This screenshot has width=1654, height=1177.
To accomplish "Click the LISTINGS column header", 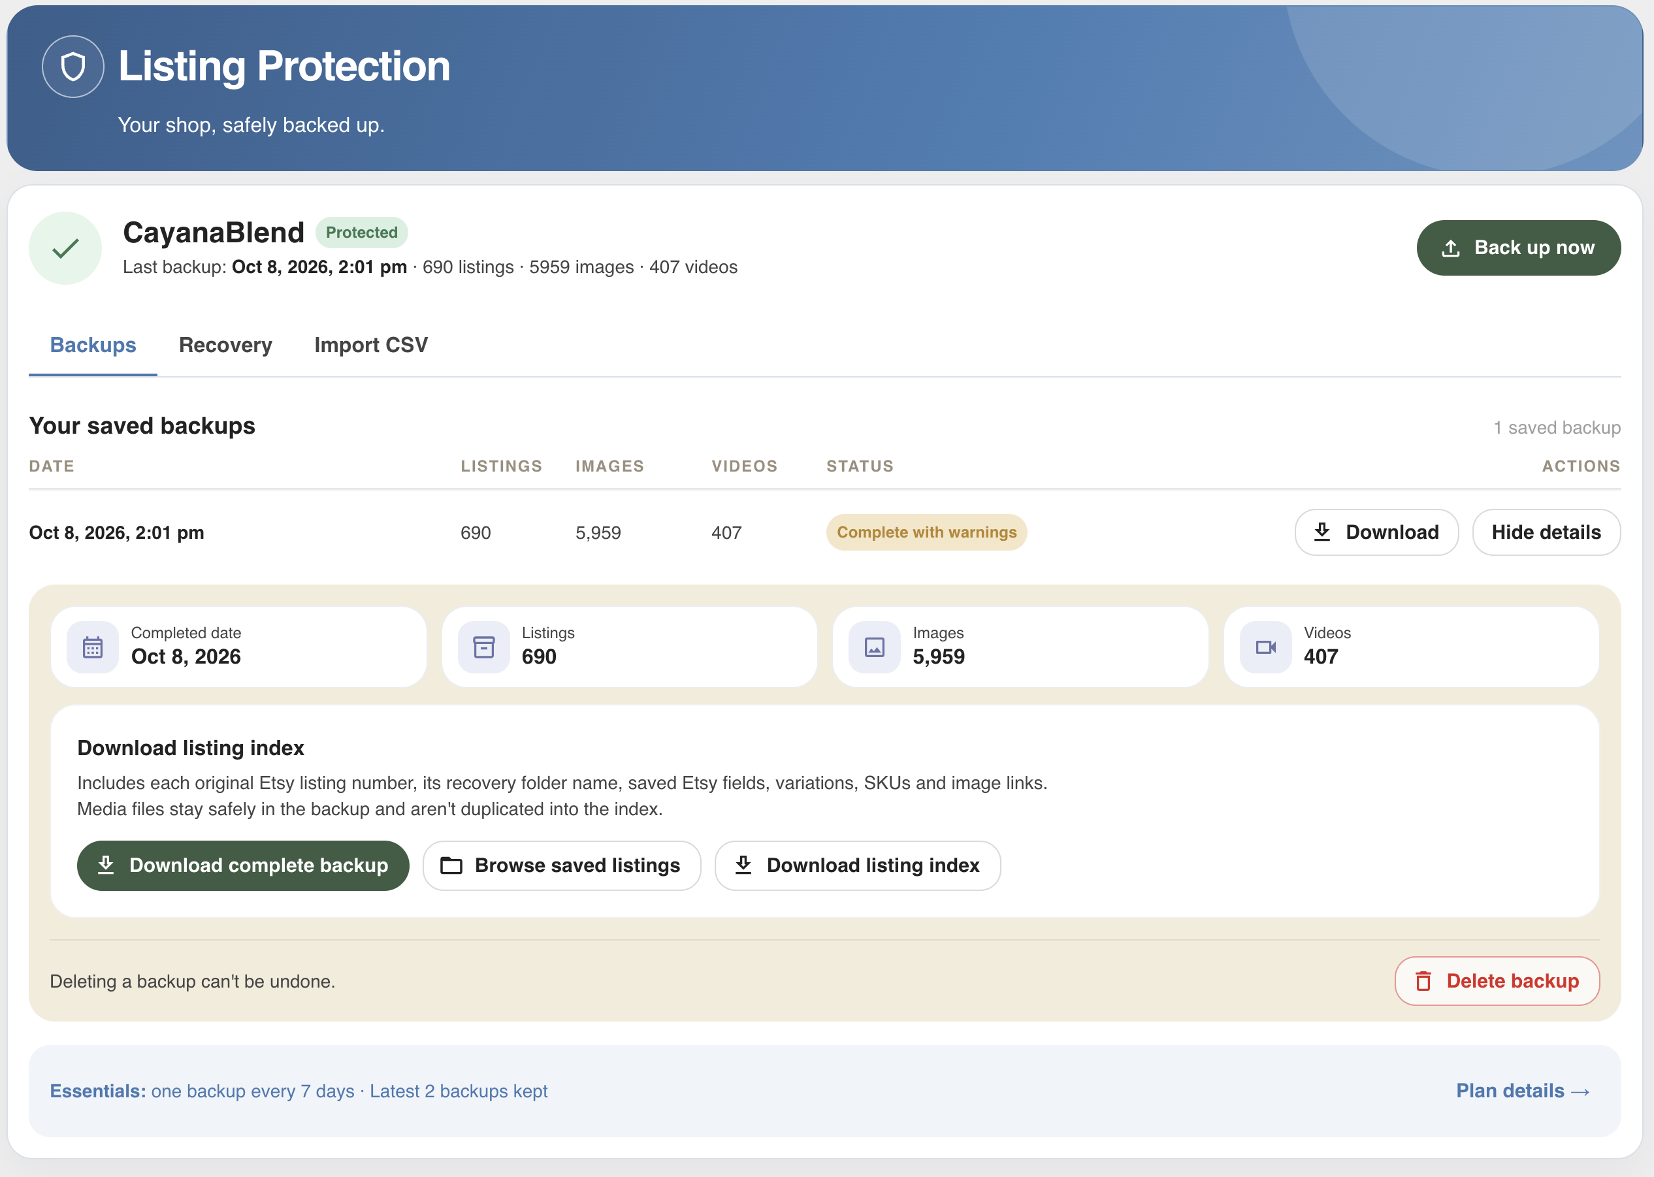I will 502,467.
